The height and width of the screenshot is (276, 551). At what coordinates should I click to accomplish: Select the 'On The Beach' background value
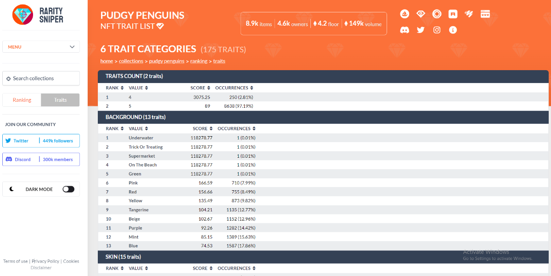142,165
